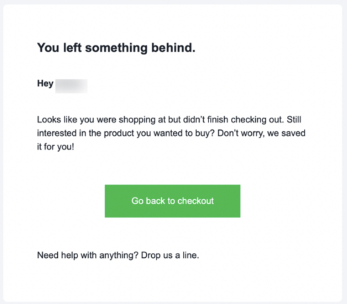The width and height of the screenshot is (347, 304).
Task: Click the it for you! line
Action: (56, 147)
